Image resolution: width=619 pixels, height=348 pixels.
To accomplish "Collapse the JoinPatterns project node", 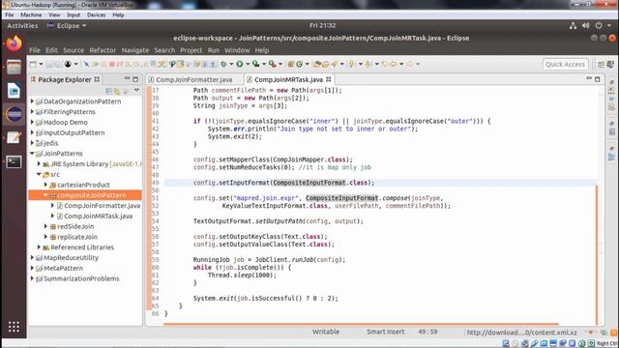I will tap(32, 154).
